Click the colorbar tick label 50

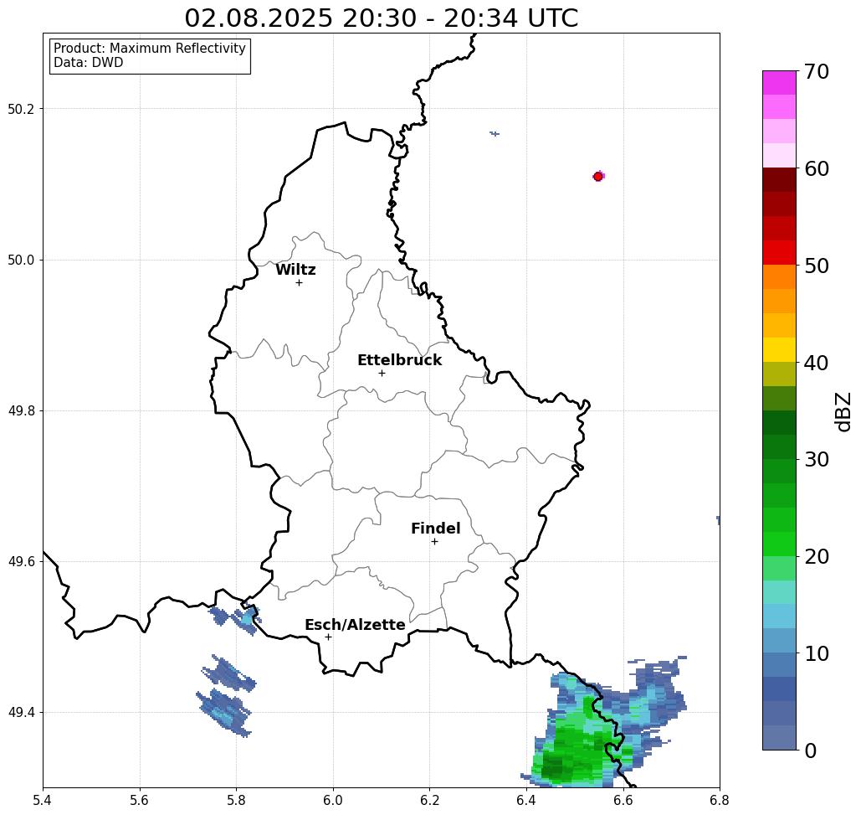(x=816, y=266)
